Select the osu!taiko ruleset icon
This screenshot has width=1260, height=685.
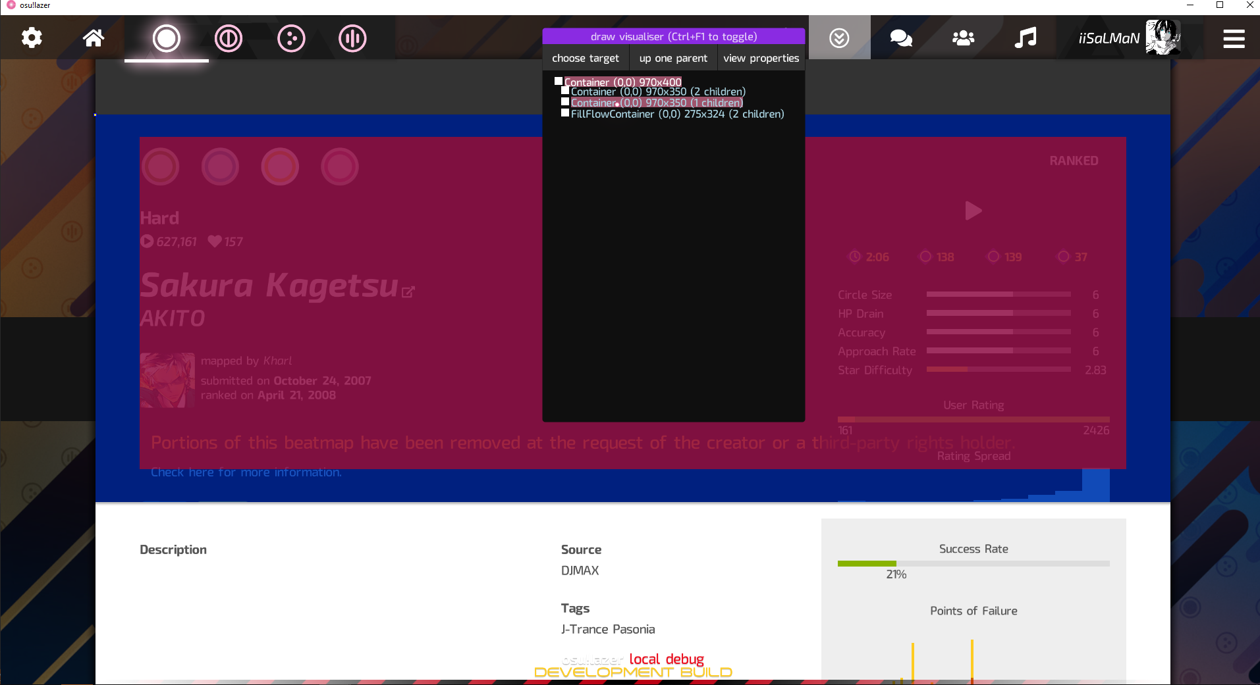228,38
